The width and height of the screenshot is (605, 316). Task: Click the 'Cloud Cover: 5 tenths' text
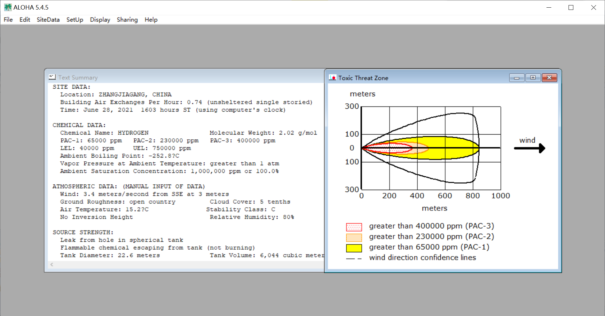250,202
